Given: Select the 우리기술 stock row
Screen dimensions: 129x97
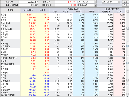Looking at the screenshot, I should click(x=63, y=44).
